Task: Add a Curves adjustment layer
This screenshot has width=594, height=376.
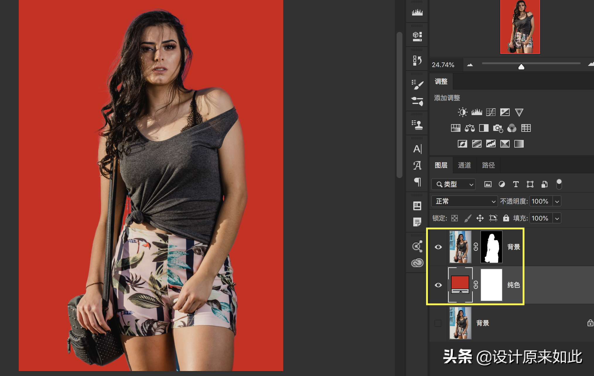Action: (491, 112)
